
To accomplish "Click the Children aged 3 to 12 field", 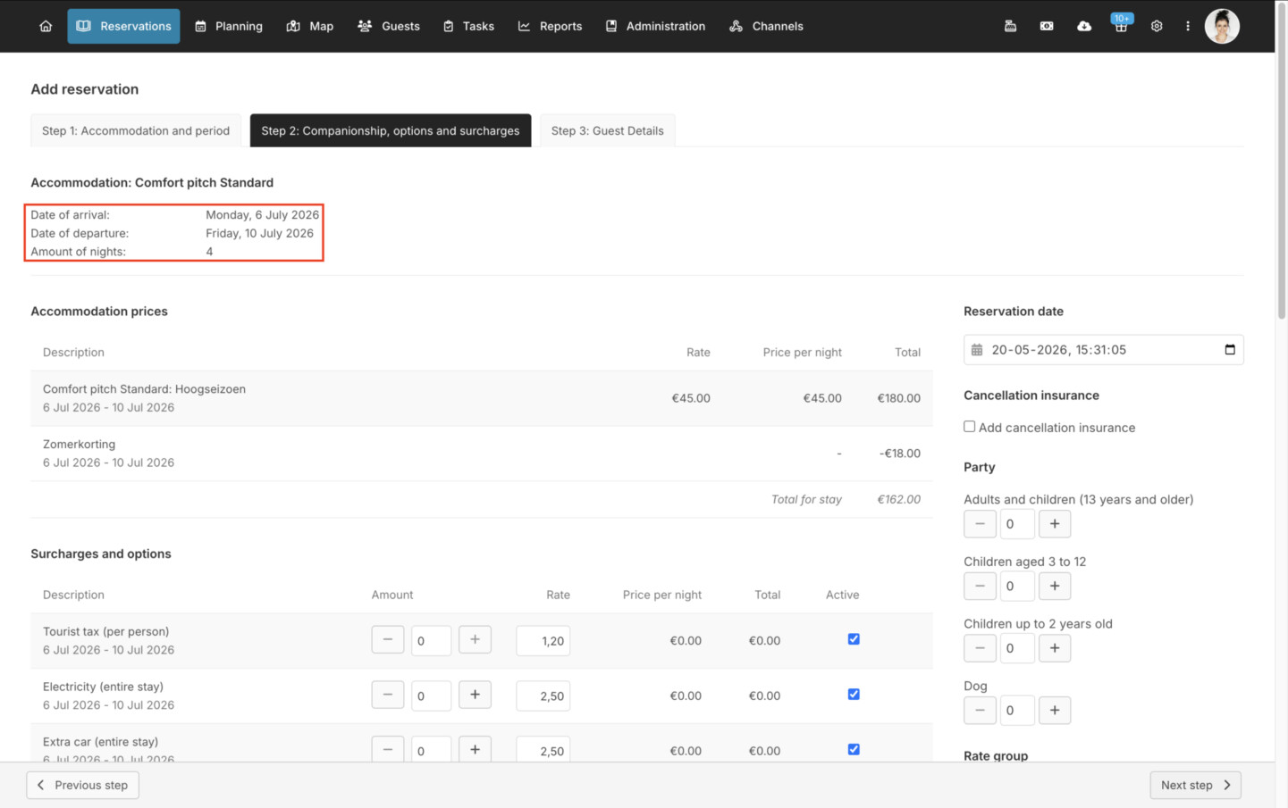I will (1017, 587).
